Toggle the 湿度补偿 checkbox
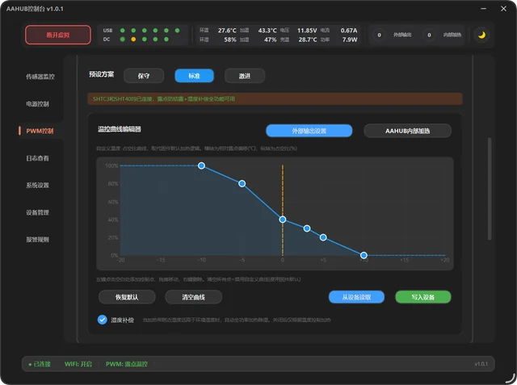 pyautogui.click(x=103, y=320)
